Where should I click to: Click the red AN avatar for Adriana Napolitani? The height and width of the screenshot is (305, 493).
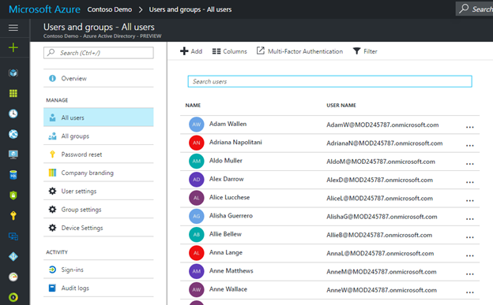[x=197, y=143]
